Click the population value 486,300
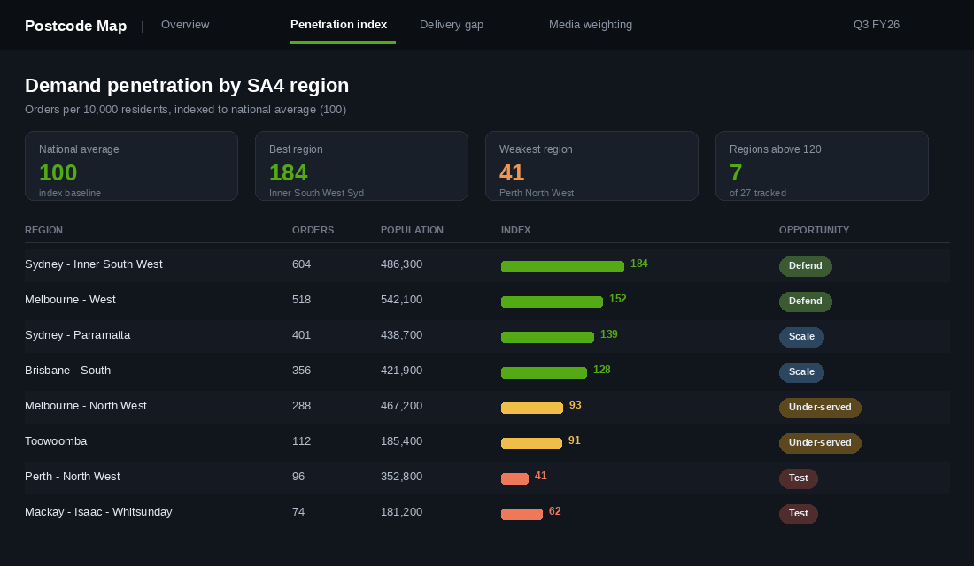This screenshot has width=974, height=566. [401, 264]
